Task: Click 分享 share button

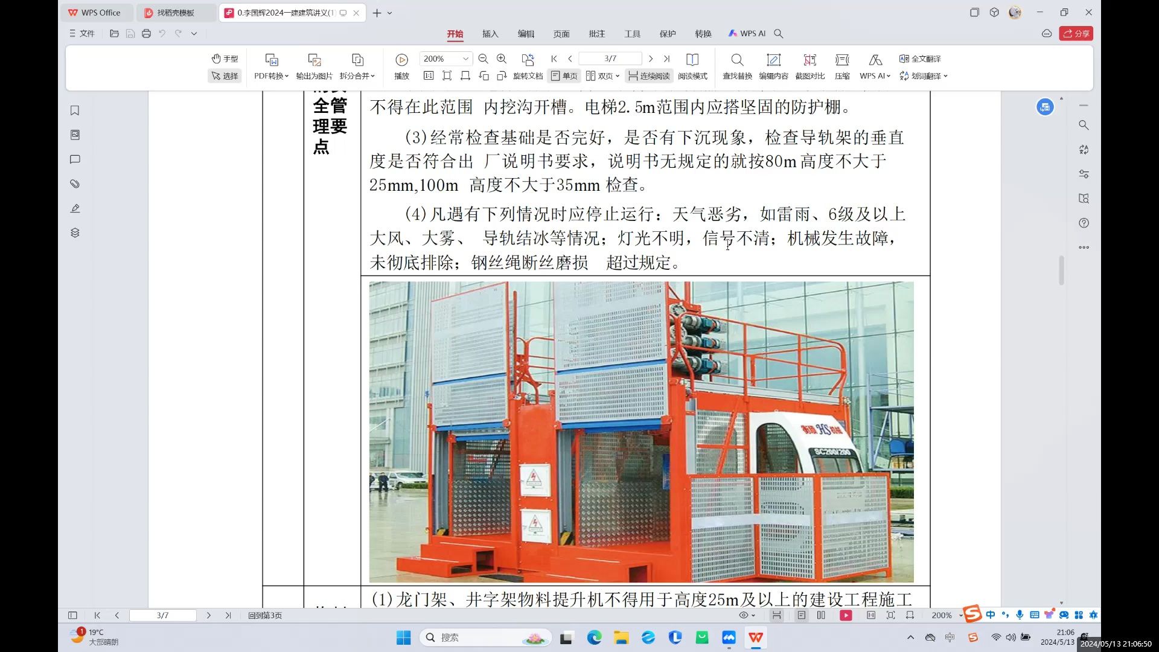Action: [1076, 34]
